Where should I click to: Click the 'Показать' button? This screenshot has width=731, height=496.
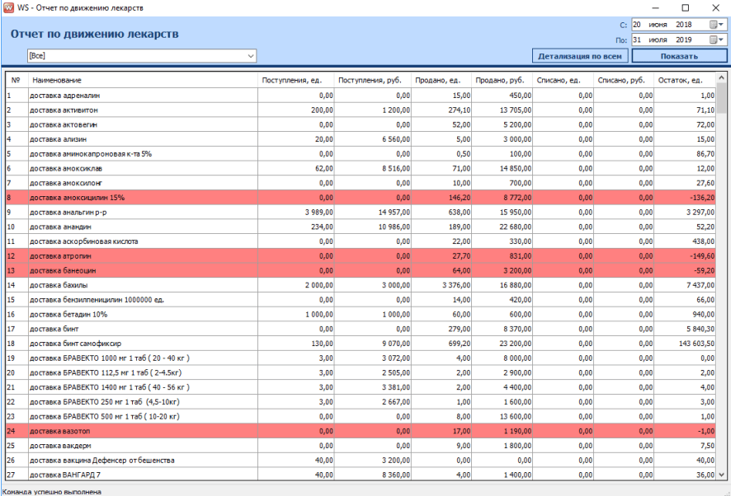(679, 56)
